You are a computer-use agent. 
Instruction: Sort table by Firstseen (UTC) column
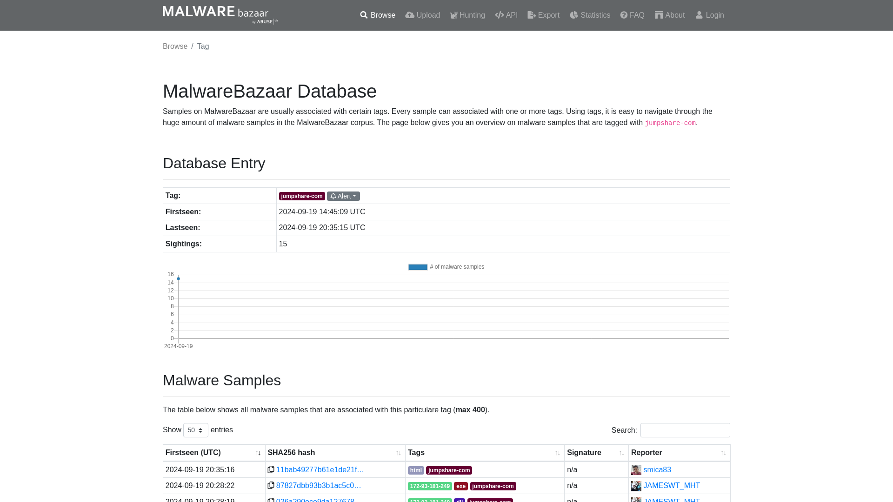214,453
